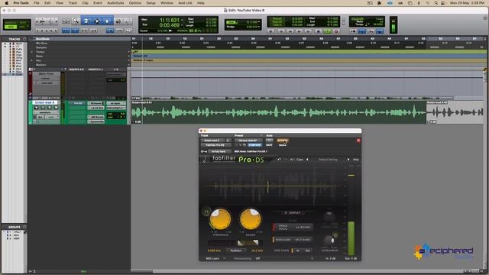
Task: Adjust the Lookahead knob
Action: click(x=329, y=241)
